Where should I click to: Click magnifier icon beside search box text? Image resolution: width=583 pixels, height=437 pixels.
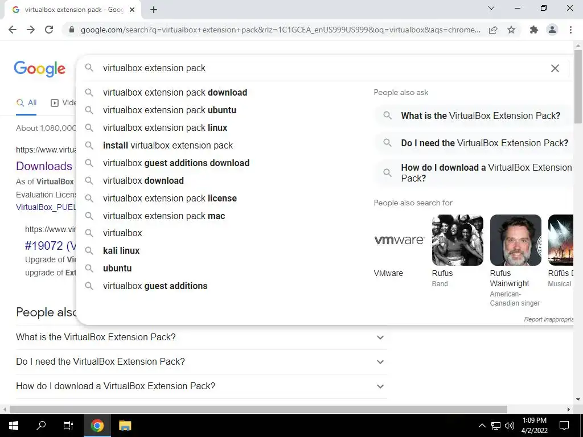click(89, 68)
